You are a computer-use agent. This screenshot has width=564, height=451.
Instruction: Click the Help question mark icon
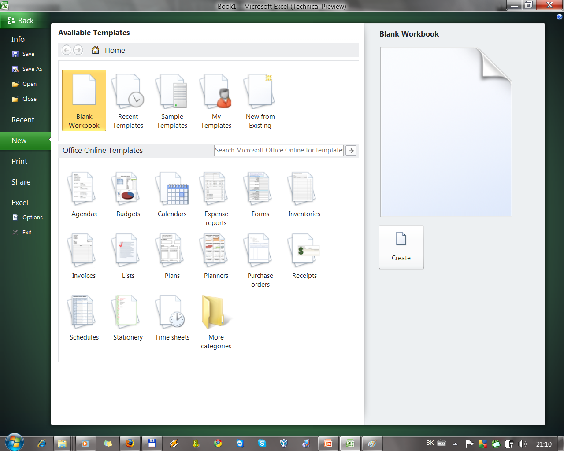560,17
